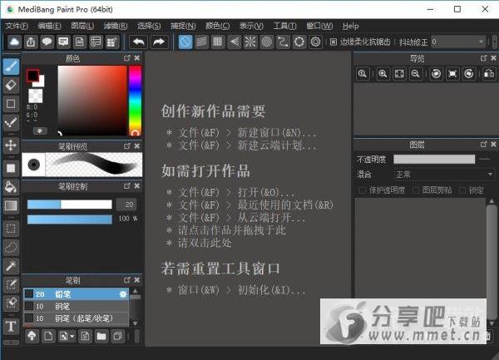This screenshot has height=360, width=499.
Task: Toggle edge anti-aliasing checkbox
Action: [x=333, y=42]
